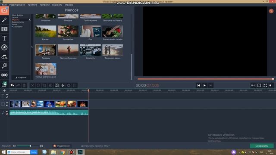This screenshot has height=155, width=276.
Task: Click the Rotate clip icon
Action: click(38, 85)
